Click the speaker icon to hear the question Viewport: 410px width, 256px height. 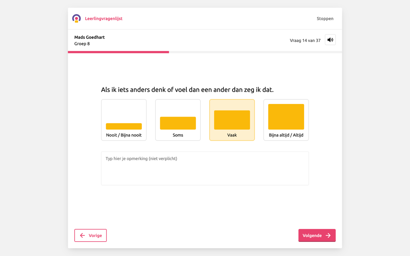coord(330,40)
